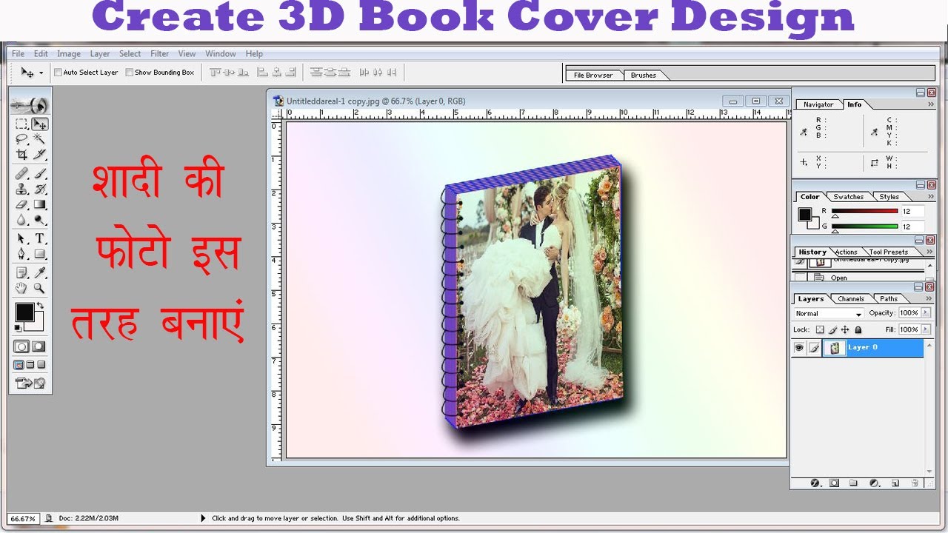
Task: Create a new layer using Layers panel icon
Action: (895, 483)
